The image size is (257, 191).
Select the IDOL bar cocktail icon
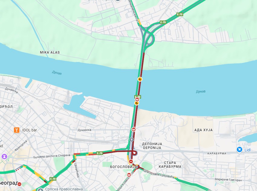coord(17,130)
